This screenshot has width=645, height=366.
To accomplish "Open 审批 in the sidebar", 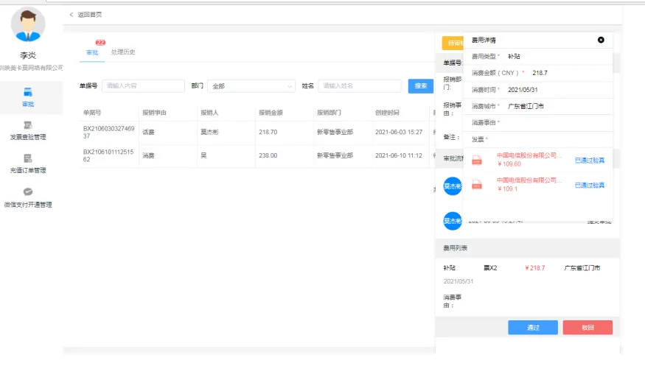I will tap(28, 97).
